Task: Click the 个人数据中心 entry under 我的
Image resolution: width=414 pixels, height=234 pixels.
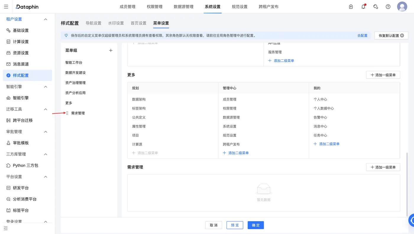Action: coord(324,108)
